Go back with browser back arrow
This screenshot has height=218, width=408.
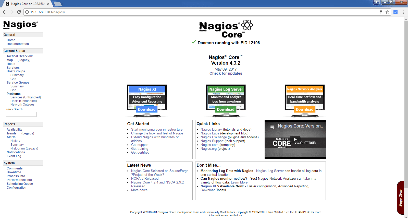coord(5,12)
